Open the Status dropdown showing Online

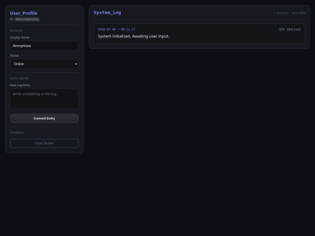[x=44, y=64]
